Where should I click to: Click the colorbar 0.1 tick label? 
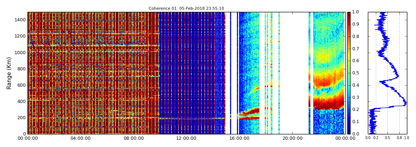pyautogui.click(x=355, y=122)
